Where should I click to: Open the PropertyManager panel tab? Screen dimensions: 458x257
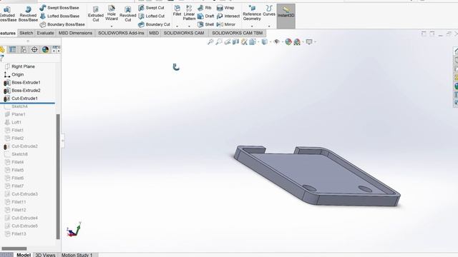13,49
